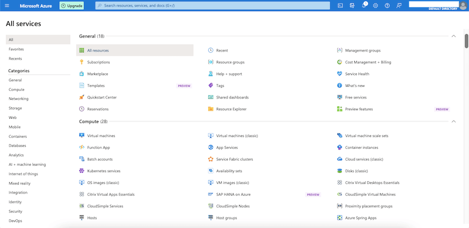Choose the AI + machine learning category

pyautogui.click(x=27, y=165)
